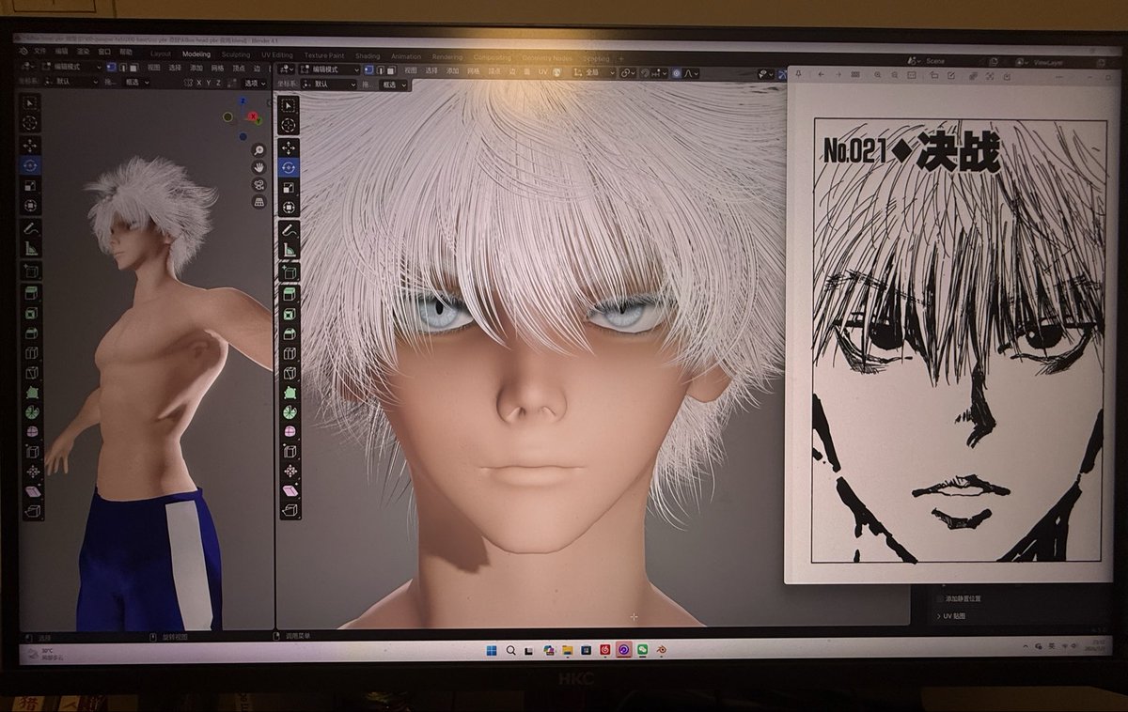Select the Spin tool in right viewport
The width and height of the screenshot is (1128, 712).
coord(290,412)
